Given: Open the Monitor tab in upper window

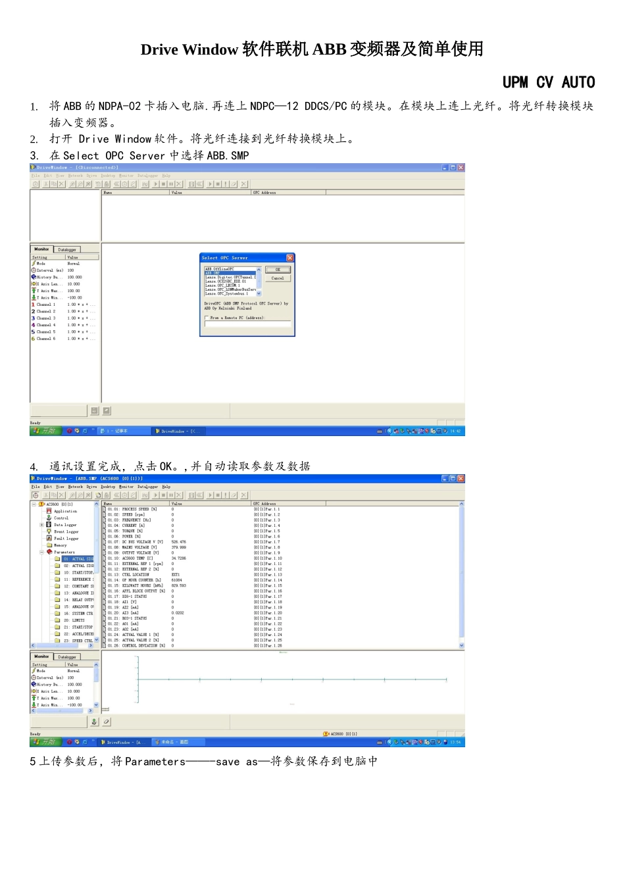Looking at the screenshot, I should (x=41, y=249).
